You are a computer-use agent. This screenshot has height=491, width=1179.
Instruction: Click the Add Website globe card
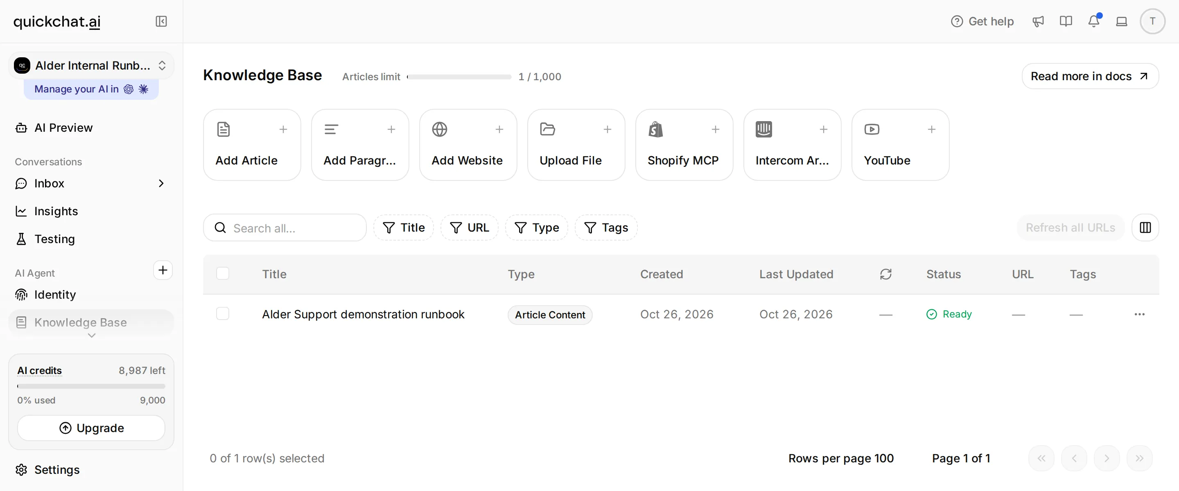(468, 144)
